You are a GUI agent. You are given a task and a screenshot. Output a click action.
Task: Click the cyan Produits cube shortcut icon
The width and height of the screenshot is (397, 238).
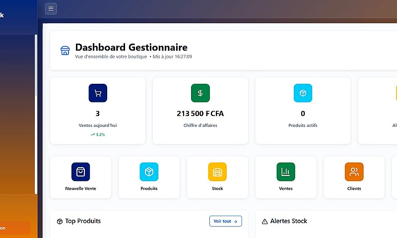coord(149,172)
